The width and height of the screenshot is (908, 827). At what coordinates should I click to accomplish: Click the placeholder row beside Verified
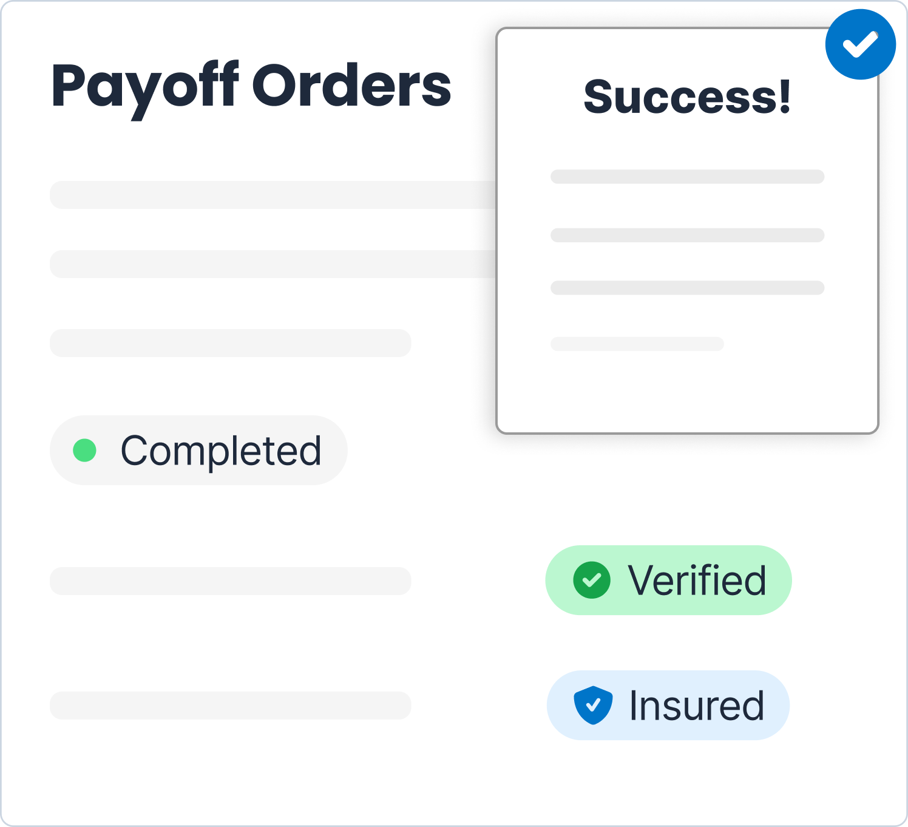231,581
